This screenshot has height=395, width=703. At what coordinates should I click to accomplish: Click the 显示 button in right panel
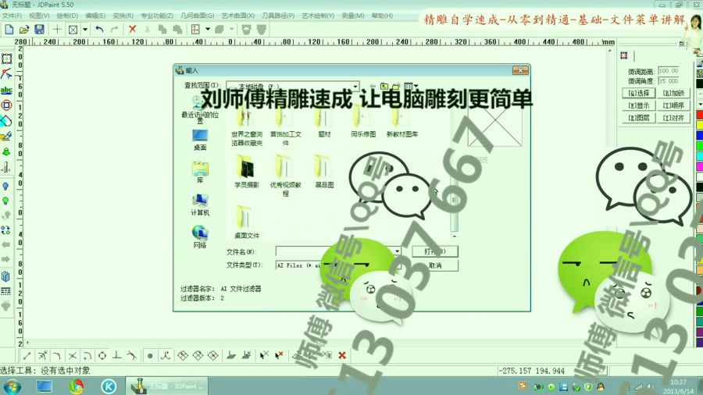click(x=638, y=105)
